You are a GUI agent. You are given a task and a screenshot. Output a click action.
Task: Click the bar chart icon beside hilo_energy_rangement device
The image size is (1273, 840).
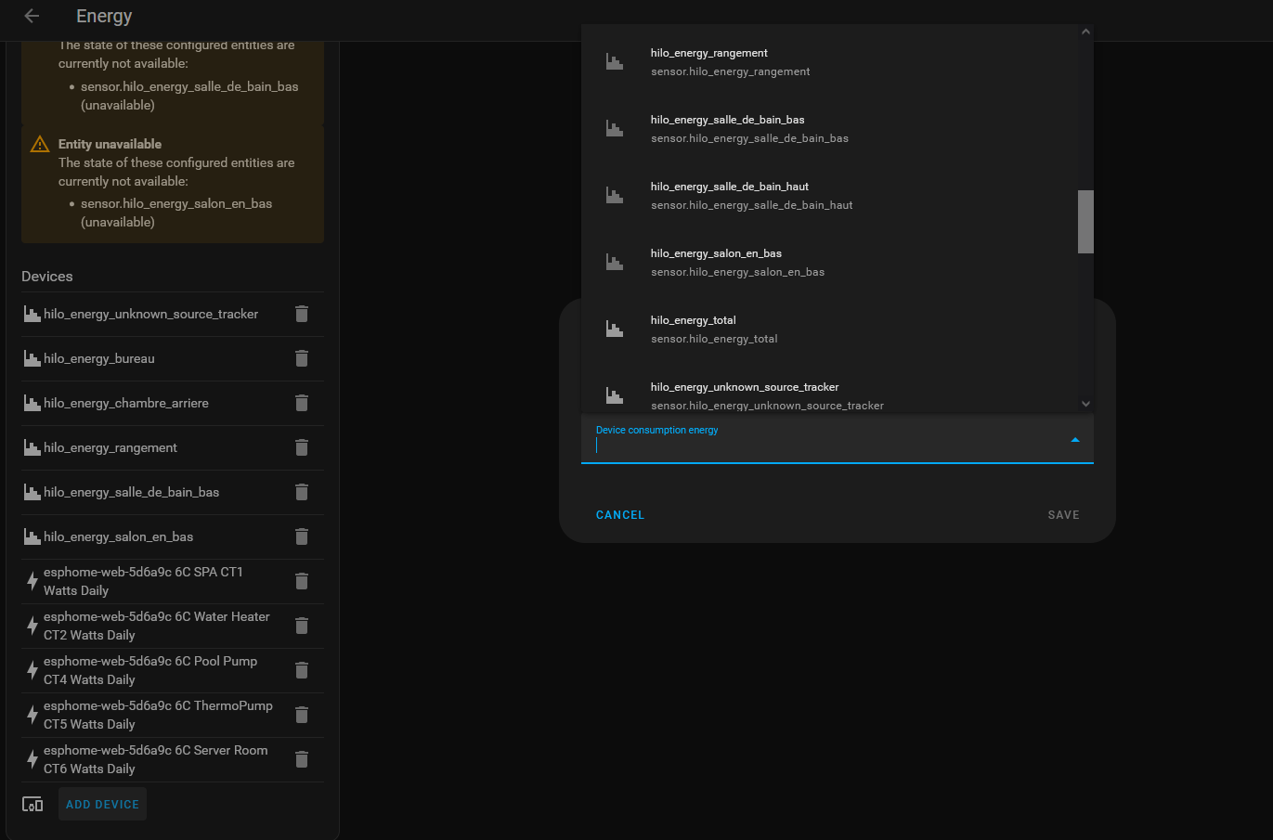click(31, 447)
